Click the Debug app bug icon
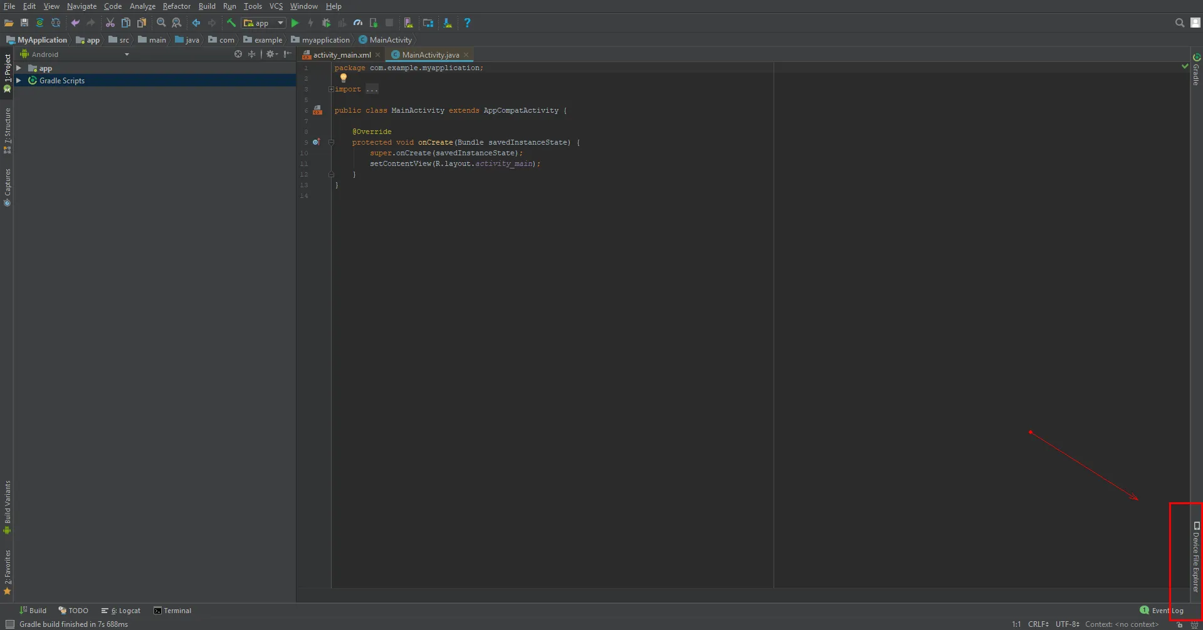This screenshot has height=630, width=1203. [x=326, y=23]
